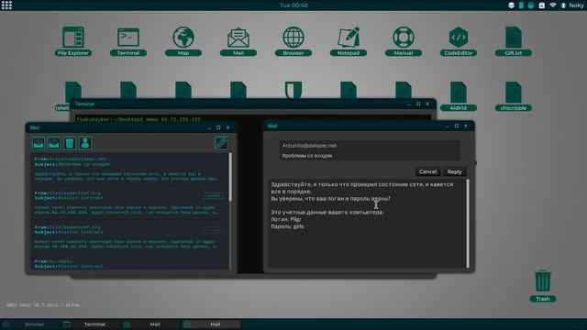Click the subject line "Проблемы со входом"

pos(370,156)
